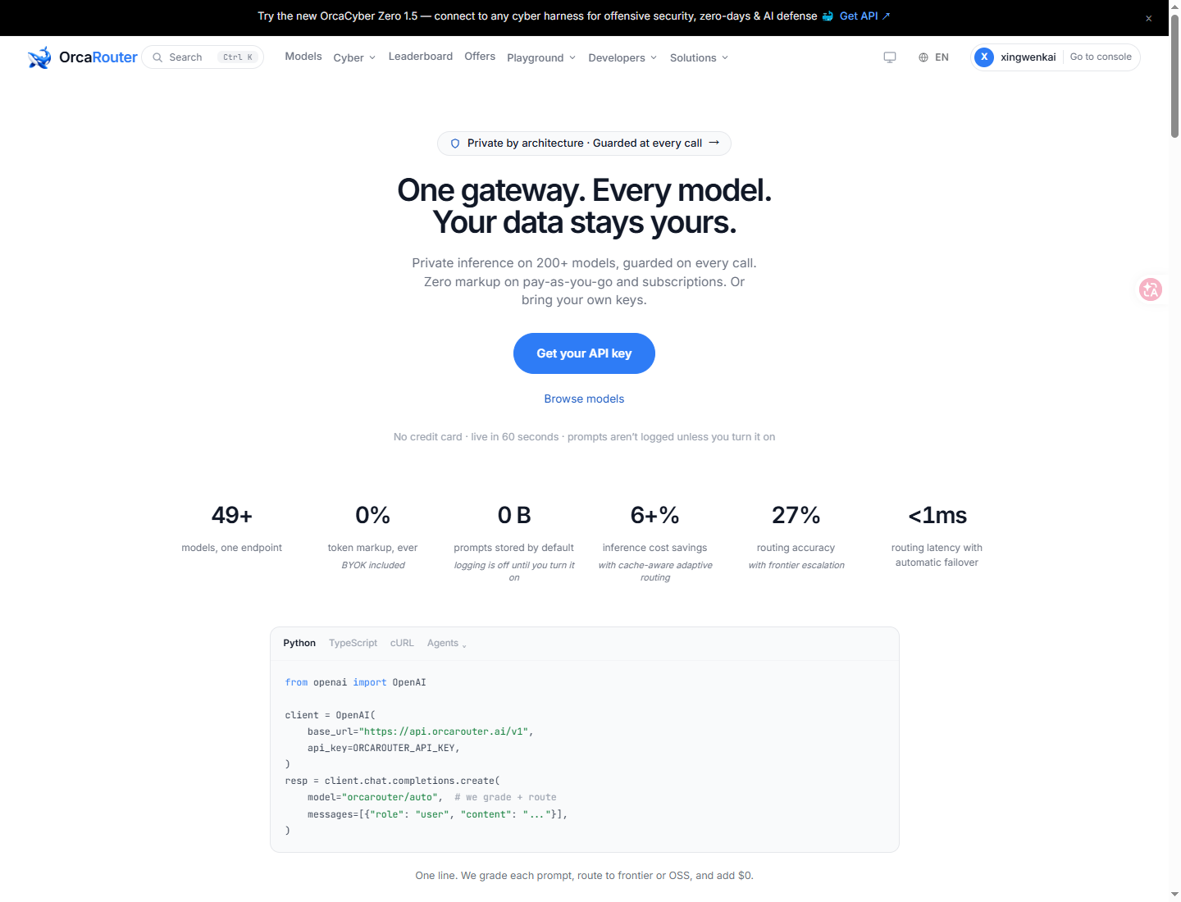1181x902 pixels.
Task: Click the '0 B' prompts stored statistic
Action: pos(514,515)
